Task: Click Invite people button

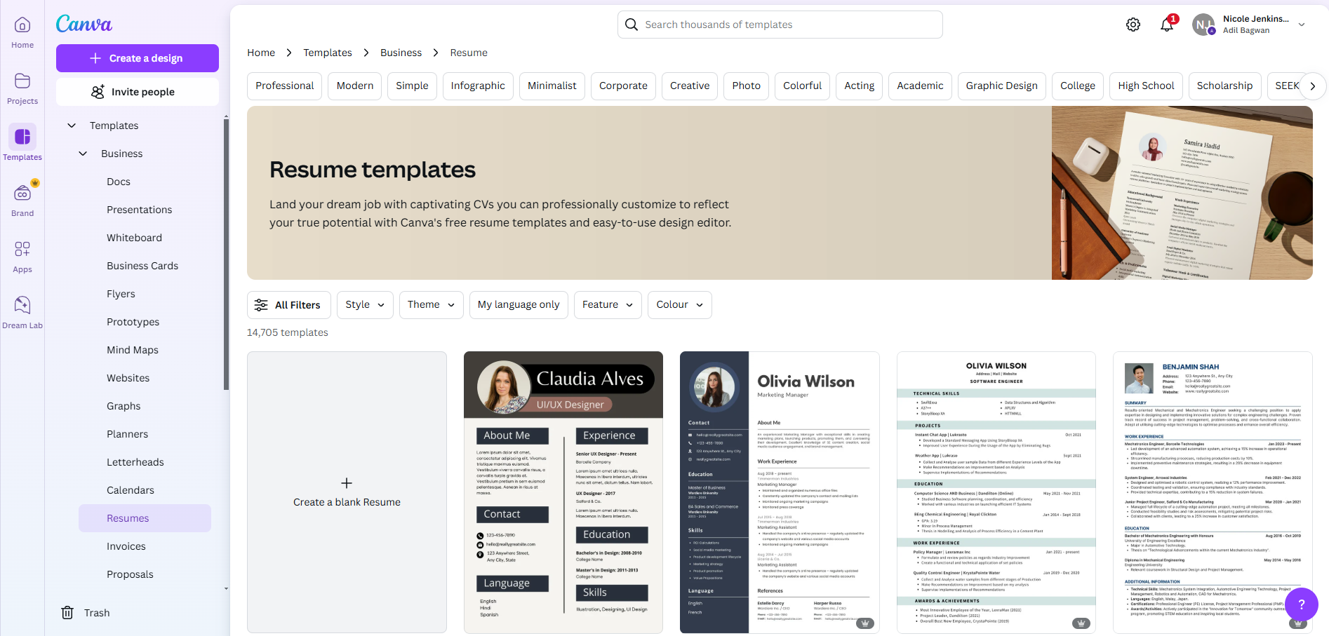Action: click(138, 92)
